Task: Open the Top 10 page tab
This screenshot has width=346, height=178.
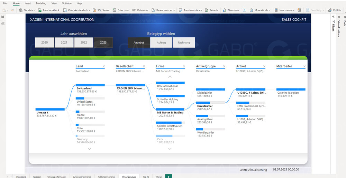Action: coord(146,177)
